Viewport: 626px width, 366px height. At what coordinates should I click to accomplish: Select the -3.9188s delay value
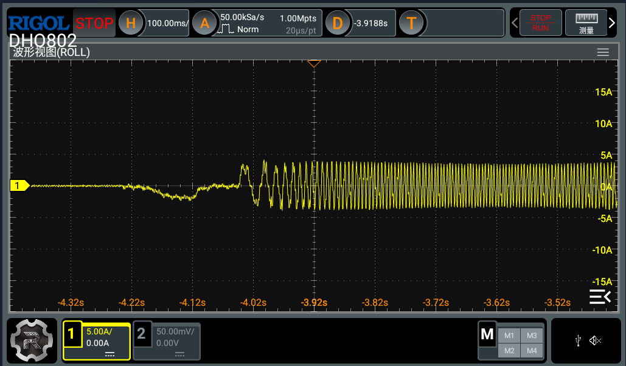[370, 23]
